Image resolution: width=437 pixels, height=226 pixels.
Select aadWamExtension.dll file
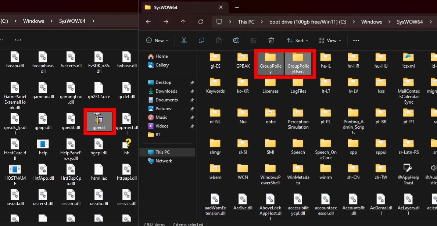[x=215, y=205]
